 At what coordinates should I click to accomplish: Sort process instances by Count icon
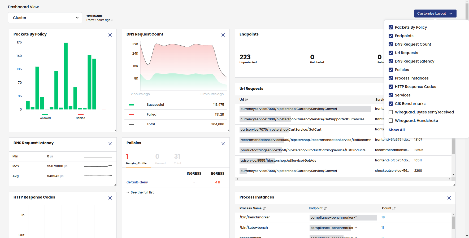pos(394,209)
